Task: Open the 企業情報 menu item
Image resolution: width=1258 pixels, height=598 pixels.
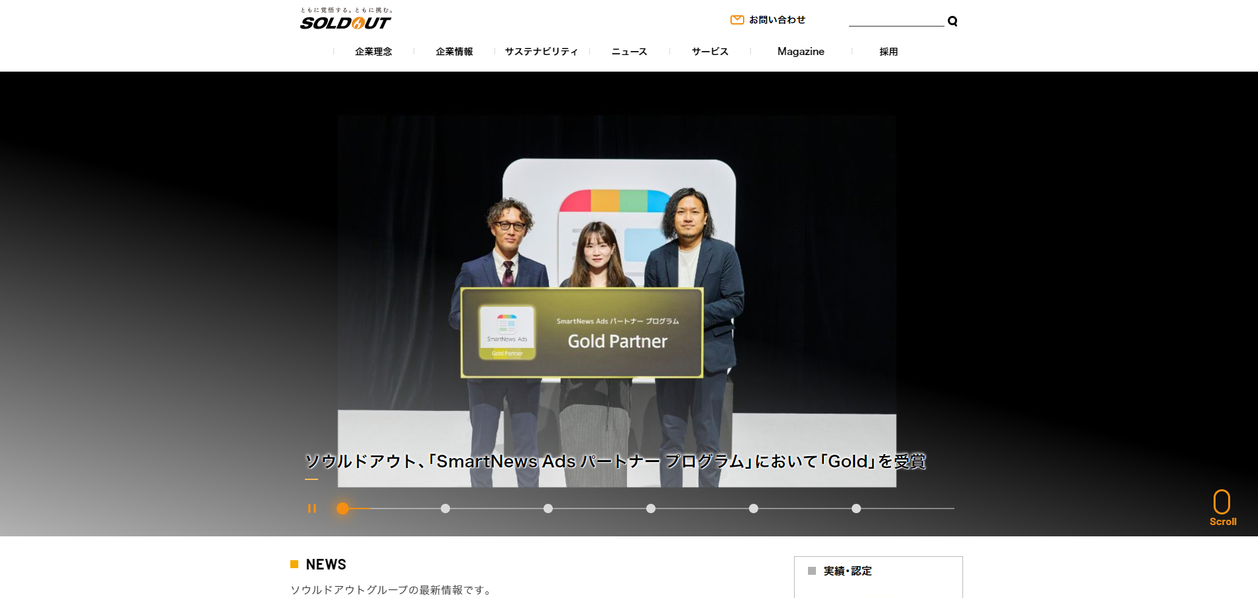Action: [454, 52]
